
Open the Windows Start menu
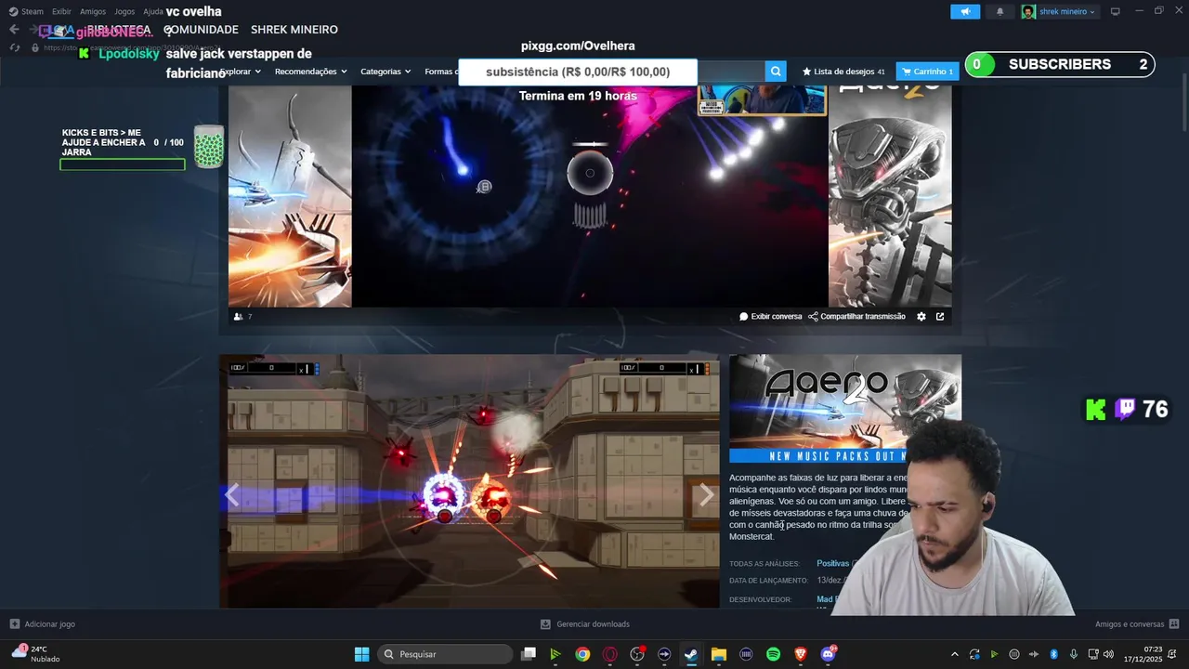(x=362, y=654)
